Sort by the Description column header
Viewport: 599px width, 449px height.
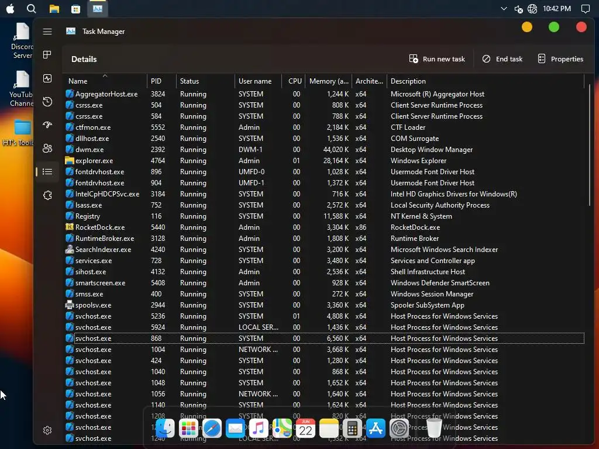tap(485, 81)
